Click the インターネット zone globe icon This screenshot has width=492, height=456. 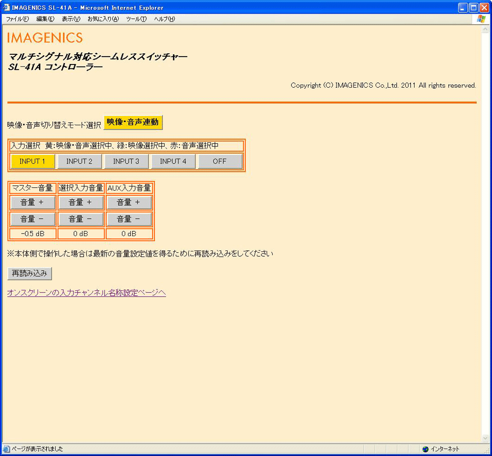coord(425,449)
